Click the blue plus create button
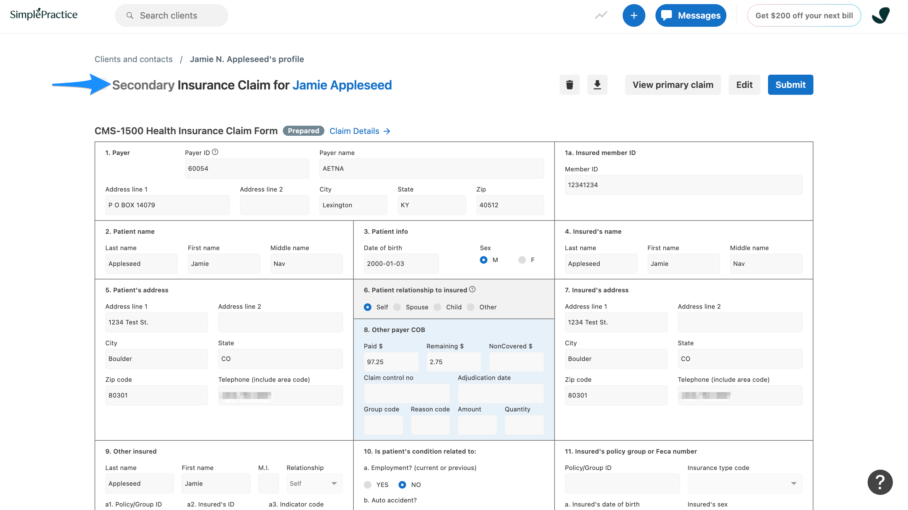 click(x=633, y=15)
